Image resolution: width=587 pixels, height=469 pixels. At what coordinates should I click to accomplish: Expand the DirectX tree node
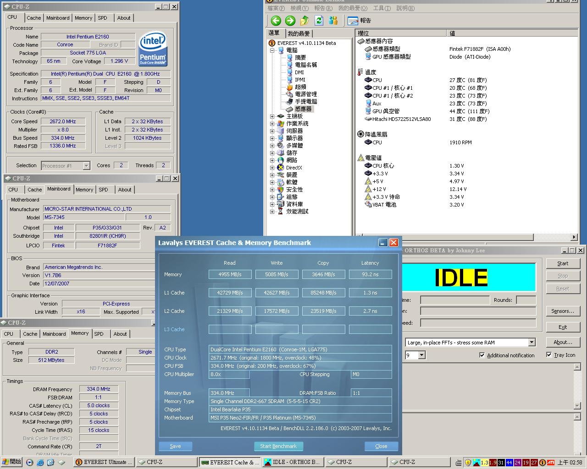pos(272,167)
